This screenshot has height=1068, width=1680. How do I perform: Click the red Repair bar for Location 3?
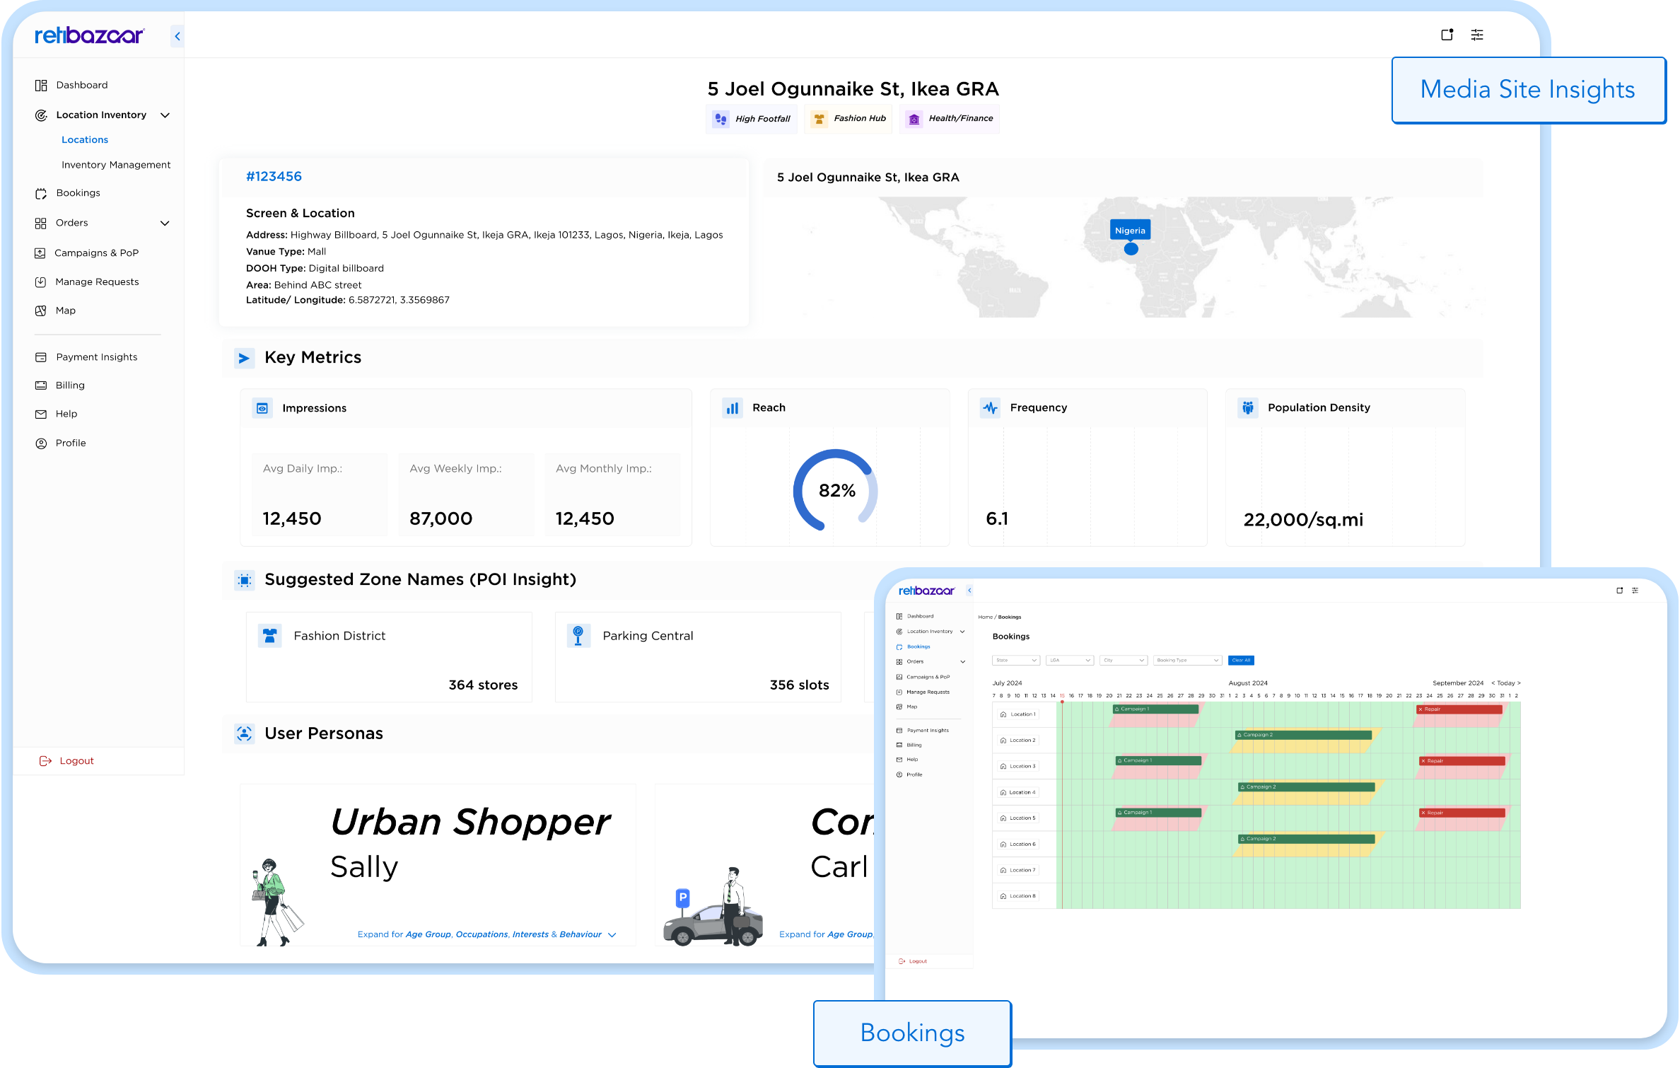tap(1462, 762)
